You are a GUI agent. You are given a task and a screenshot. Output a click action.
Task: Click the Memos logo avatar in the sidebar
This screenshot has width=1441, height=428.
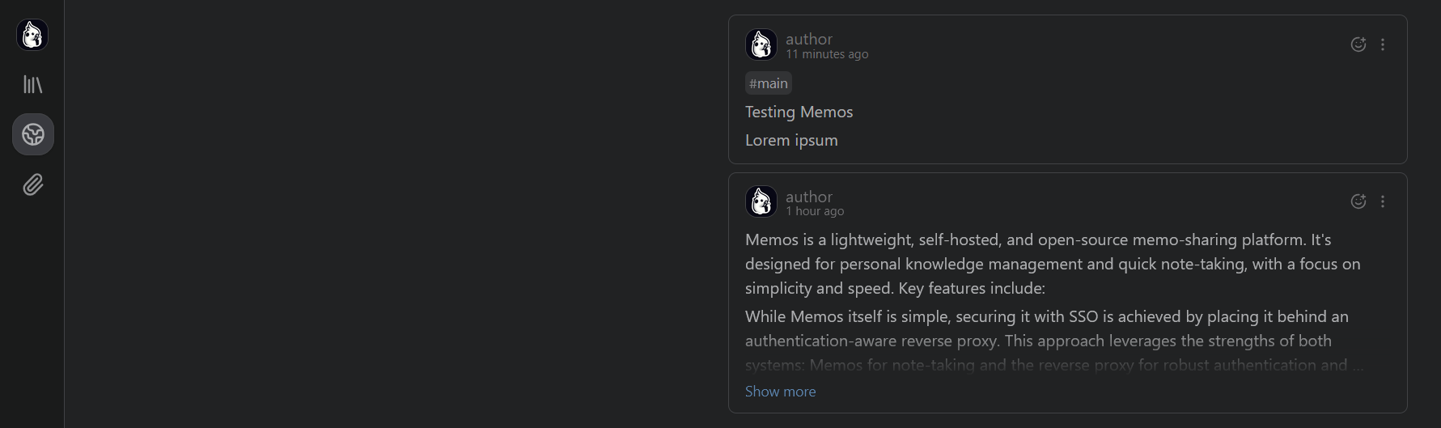[32, 35]
